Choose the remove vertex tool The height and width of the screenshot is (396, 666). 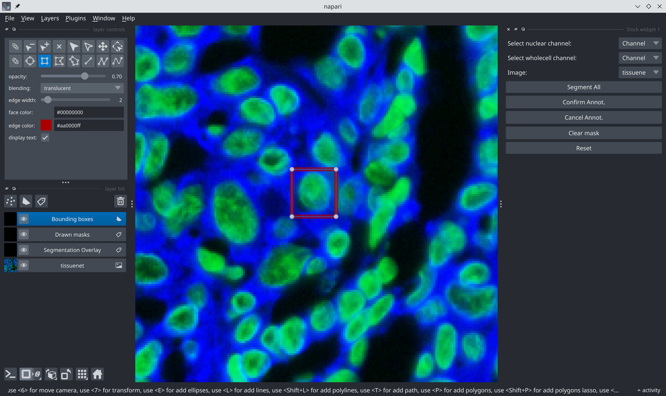(30, 47)
